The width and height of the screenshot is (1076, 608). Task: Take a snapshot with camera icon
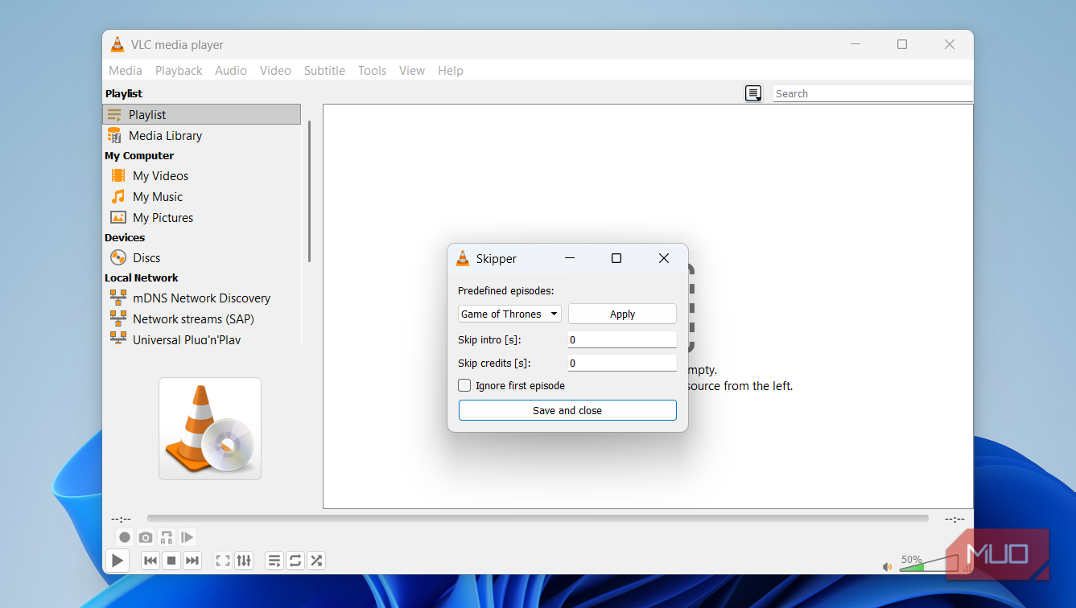[x=146, y=537]
